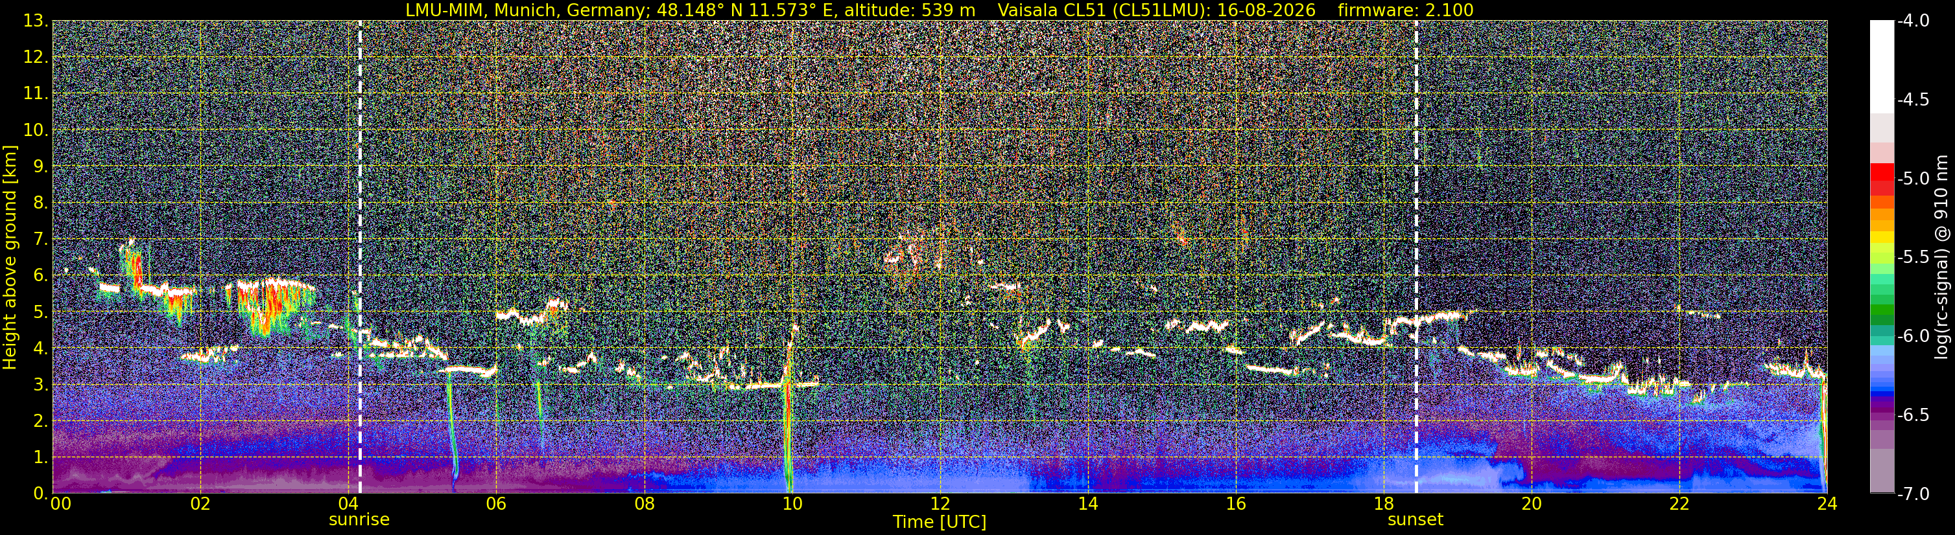Screen dimensions: 1955x535
Task: Click the height tick label '11.'
Action: 36,94
